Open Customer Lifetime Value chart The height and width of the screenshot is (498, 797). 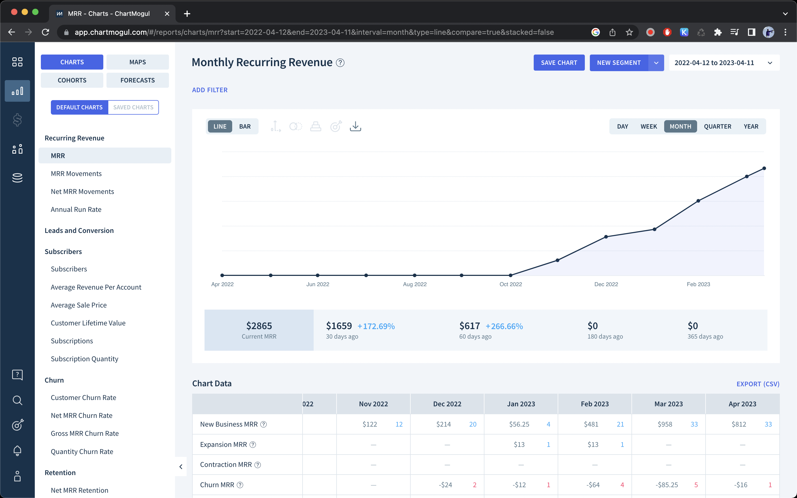tap(88, 323)
